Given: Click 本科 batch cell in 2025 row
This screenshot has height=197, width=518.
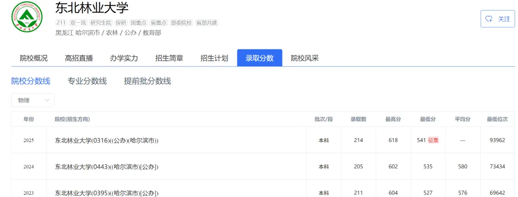Looking at the screenshot, I should [324, 140].
